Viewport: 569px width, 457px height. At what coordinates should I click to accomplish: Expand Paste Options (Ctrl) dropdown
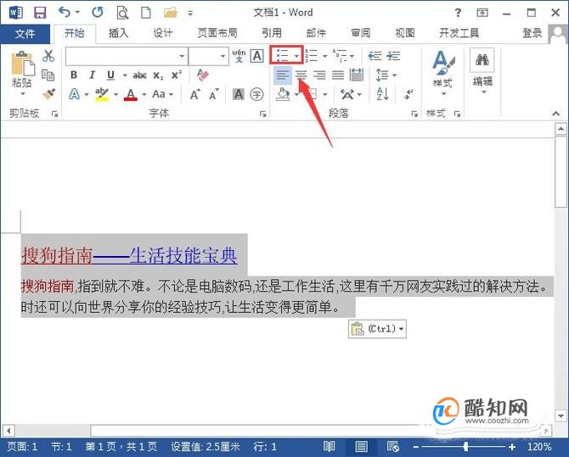click(x=401, y=329)
